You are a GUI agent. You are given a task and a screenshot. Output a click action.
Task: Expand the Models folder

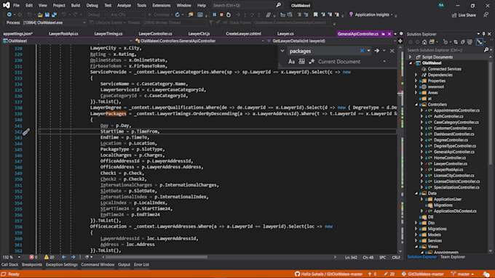[416, 235]
